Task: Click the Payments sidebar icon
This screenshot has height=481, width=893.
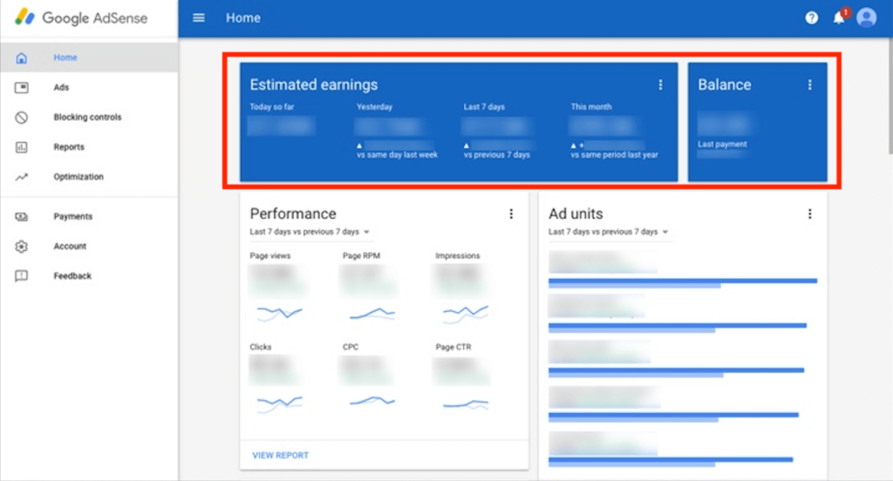Action: click(x=22, y=217)
